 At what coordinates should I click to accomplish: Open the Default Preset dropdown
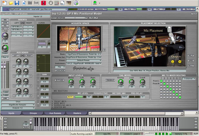84,60
